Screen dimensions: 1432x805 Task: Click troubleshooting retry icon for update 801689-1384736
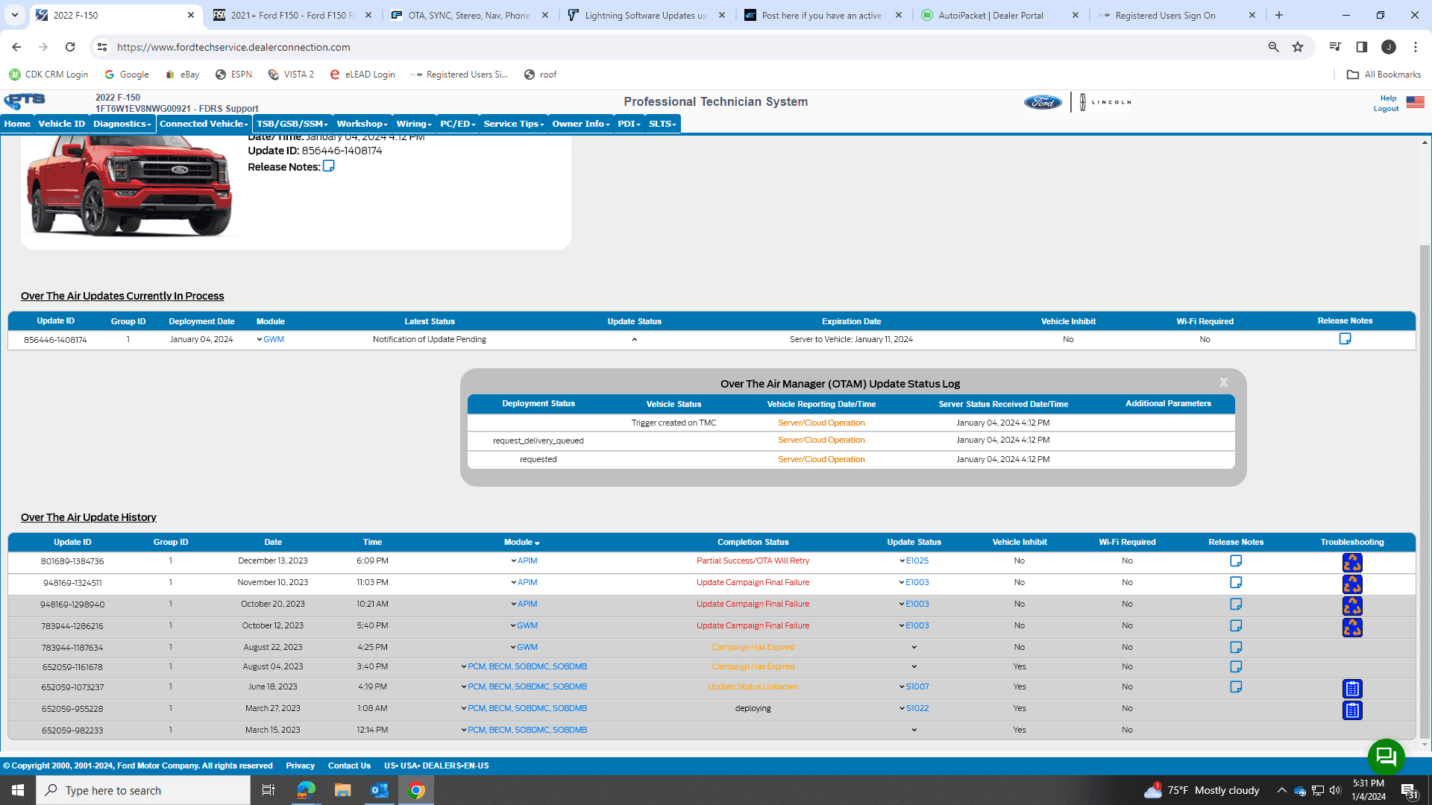1352,562
